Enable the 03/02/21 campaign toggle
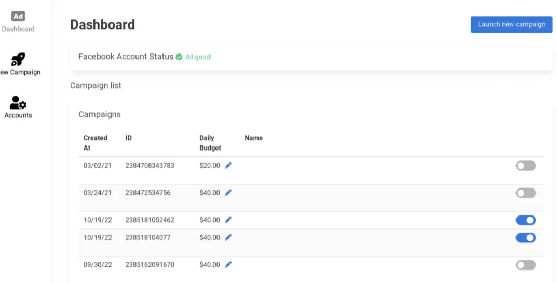Viewport: 557px width, 283px height. (526, 166)
